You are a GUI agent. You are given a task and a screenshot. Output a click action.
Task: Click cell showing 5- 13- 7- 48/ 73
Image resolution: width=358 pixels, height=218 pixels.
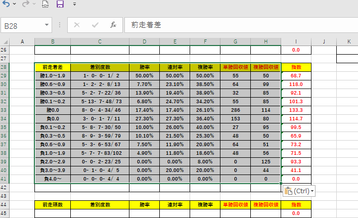click(100, 101)
